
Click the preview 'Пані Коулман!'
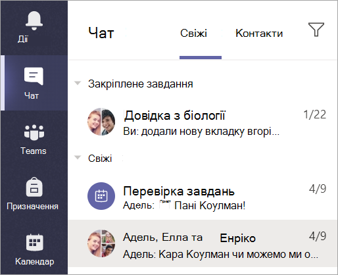coord(210,206)
